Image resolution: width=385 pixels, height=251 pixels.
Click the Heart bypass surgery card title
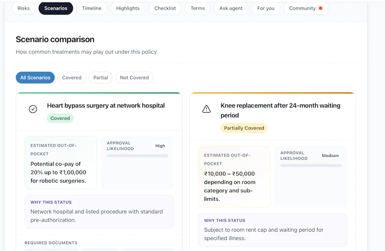106,106
